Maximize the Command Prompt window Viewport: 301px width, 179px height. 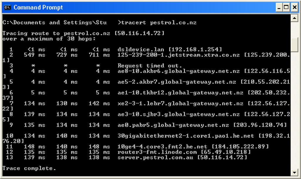[x=286, y=7]
